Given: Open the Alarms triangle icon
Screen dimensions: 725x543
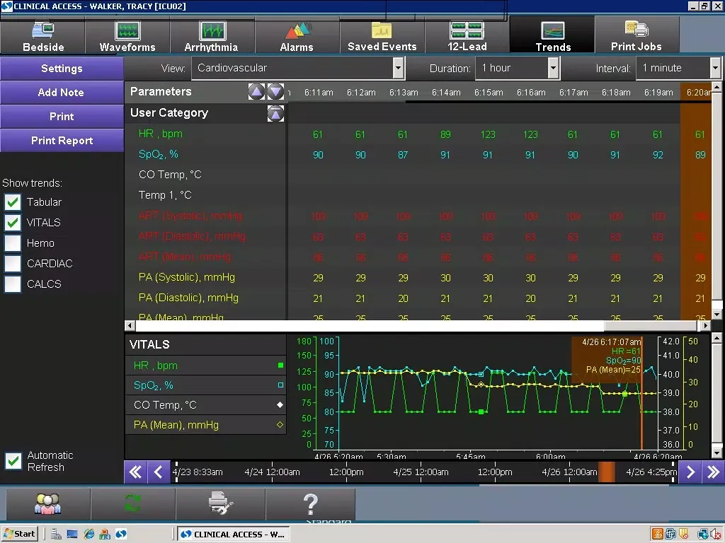Looking at the screenshot, I should click(297, 30).
